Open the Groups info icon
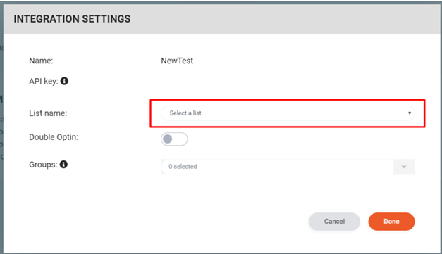Screen dimensions: 442x254 pos(63,164)
